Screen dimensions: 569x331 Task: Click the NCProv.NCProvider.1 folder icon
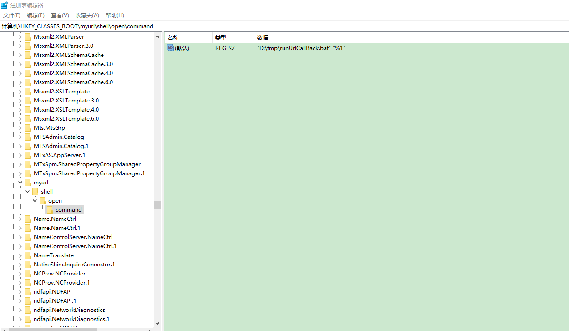click(x=28, y=282)
